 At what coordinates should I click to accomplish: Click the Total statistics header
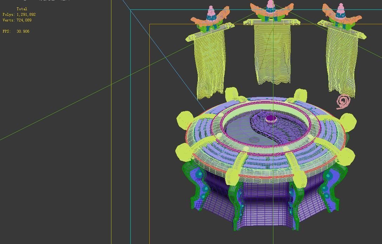pos(22,9)
